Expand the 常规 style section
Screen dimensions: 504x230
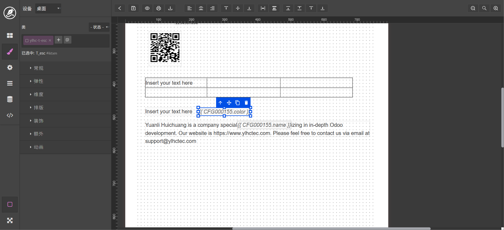[39, 68]
